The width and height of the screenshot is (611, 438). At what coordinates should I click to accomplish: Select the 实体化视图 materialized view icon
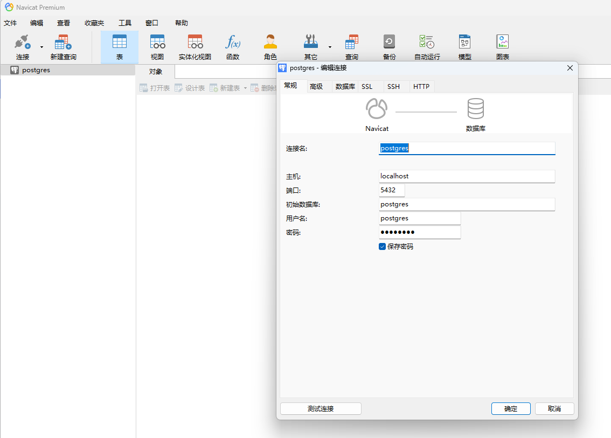pos(195,47)
